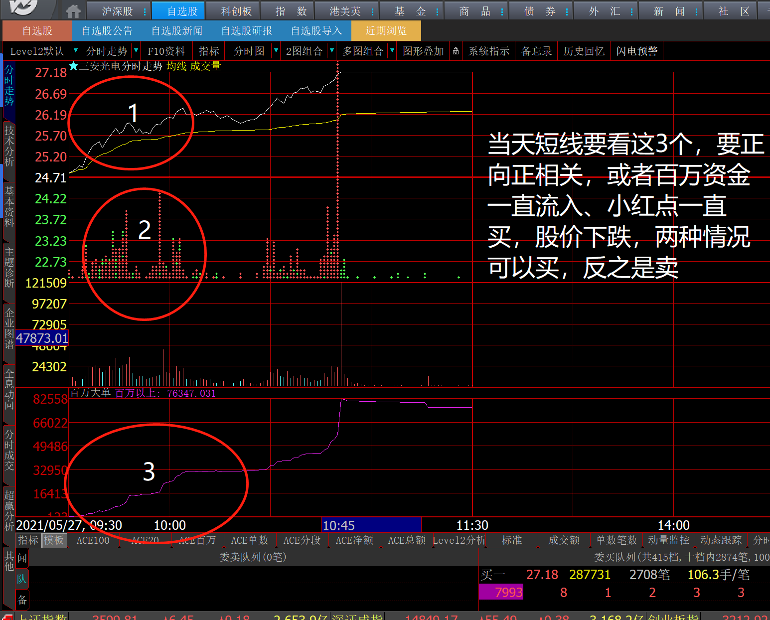Open the 近期浏览 tab

(386, 31)
